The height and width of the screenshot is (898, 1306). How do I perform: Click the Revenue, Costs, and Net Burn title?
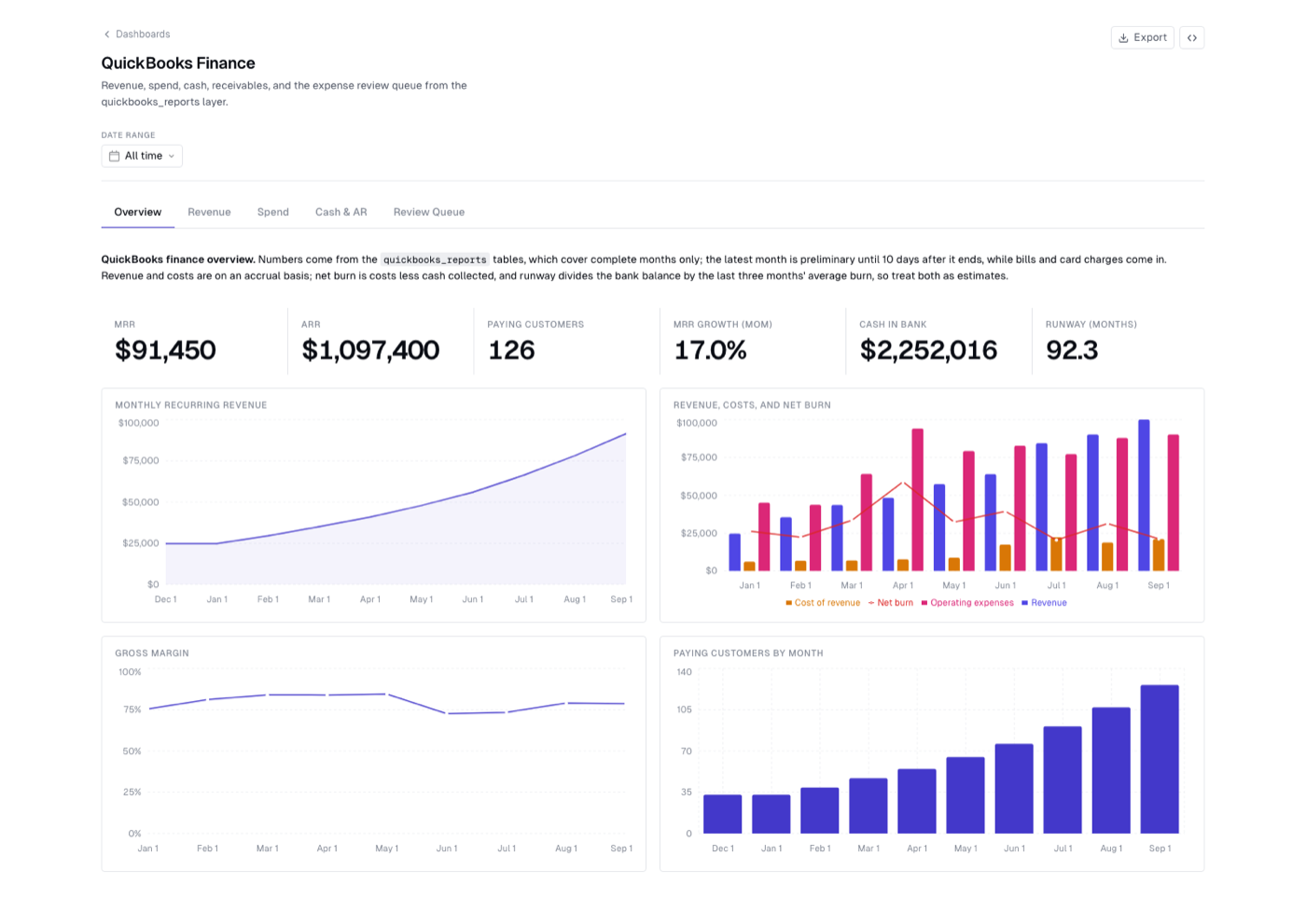point(752,405)
